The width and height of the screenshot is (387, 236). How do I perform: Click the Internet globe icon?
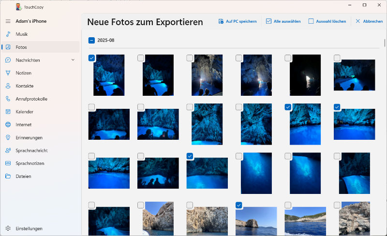coord(8,124)
